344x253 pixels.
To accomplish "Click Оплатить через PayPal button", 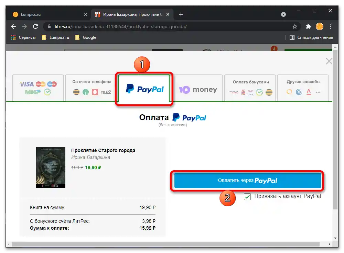I will 247,180.
